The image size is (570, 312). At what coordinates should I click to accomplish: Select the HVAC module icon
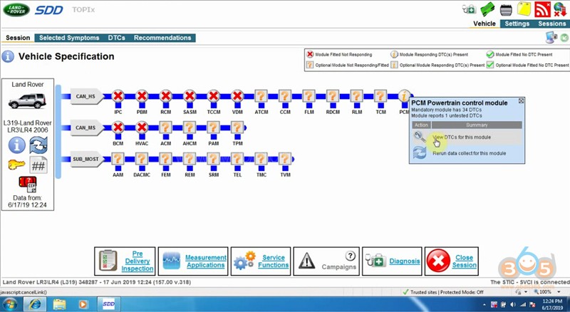pyautogui.click(x=142, y=128)
